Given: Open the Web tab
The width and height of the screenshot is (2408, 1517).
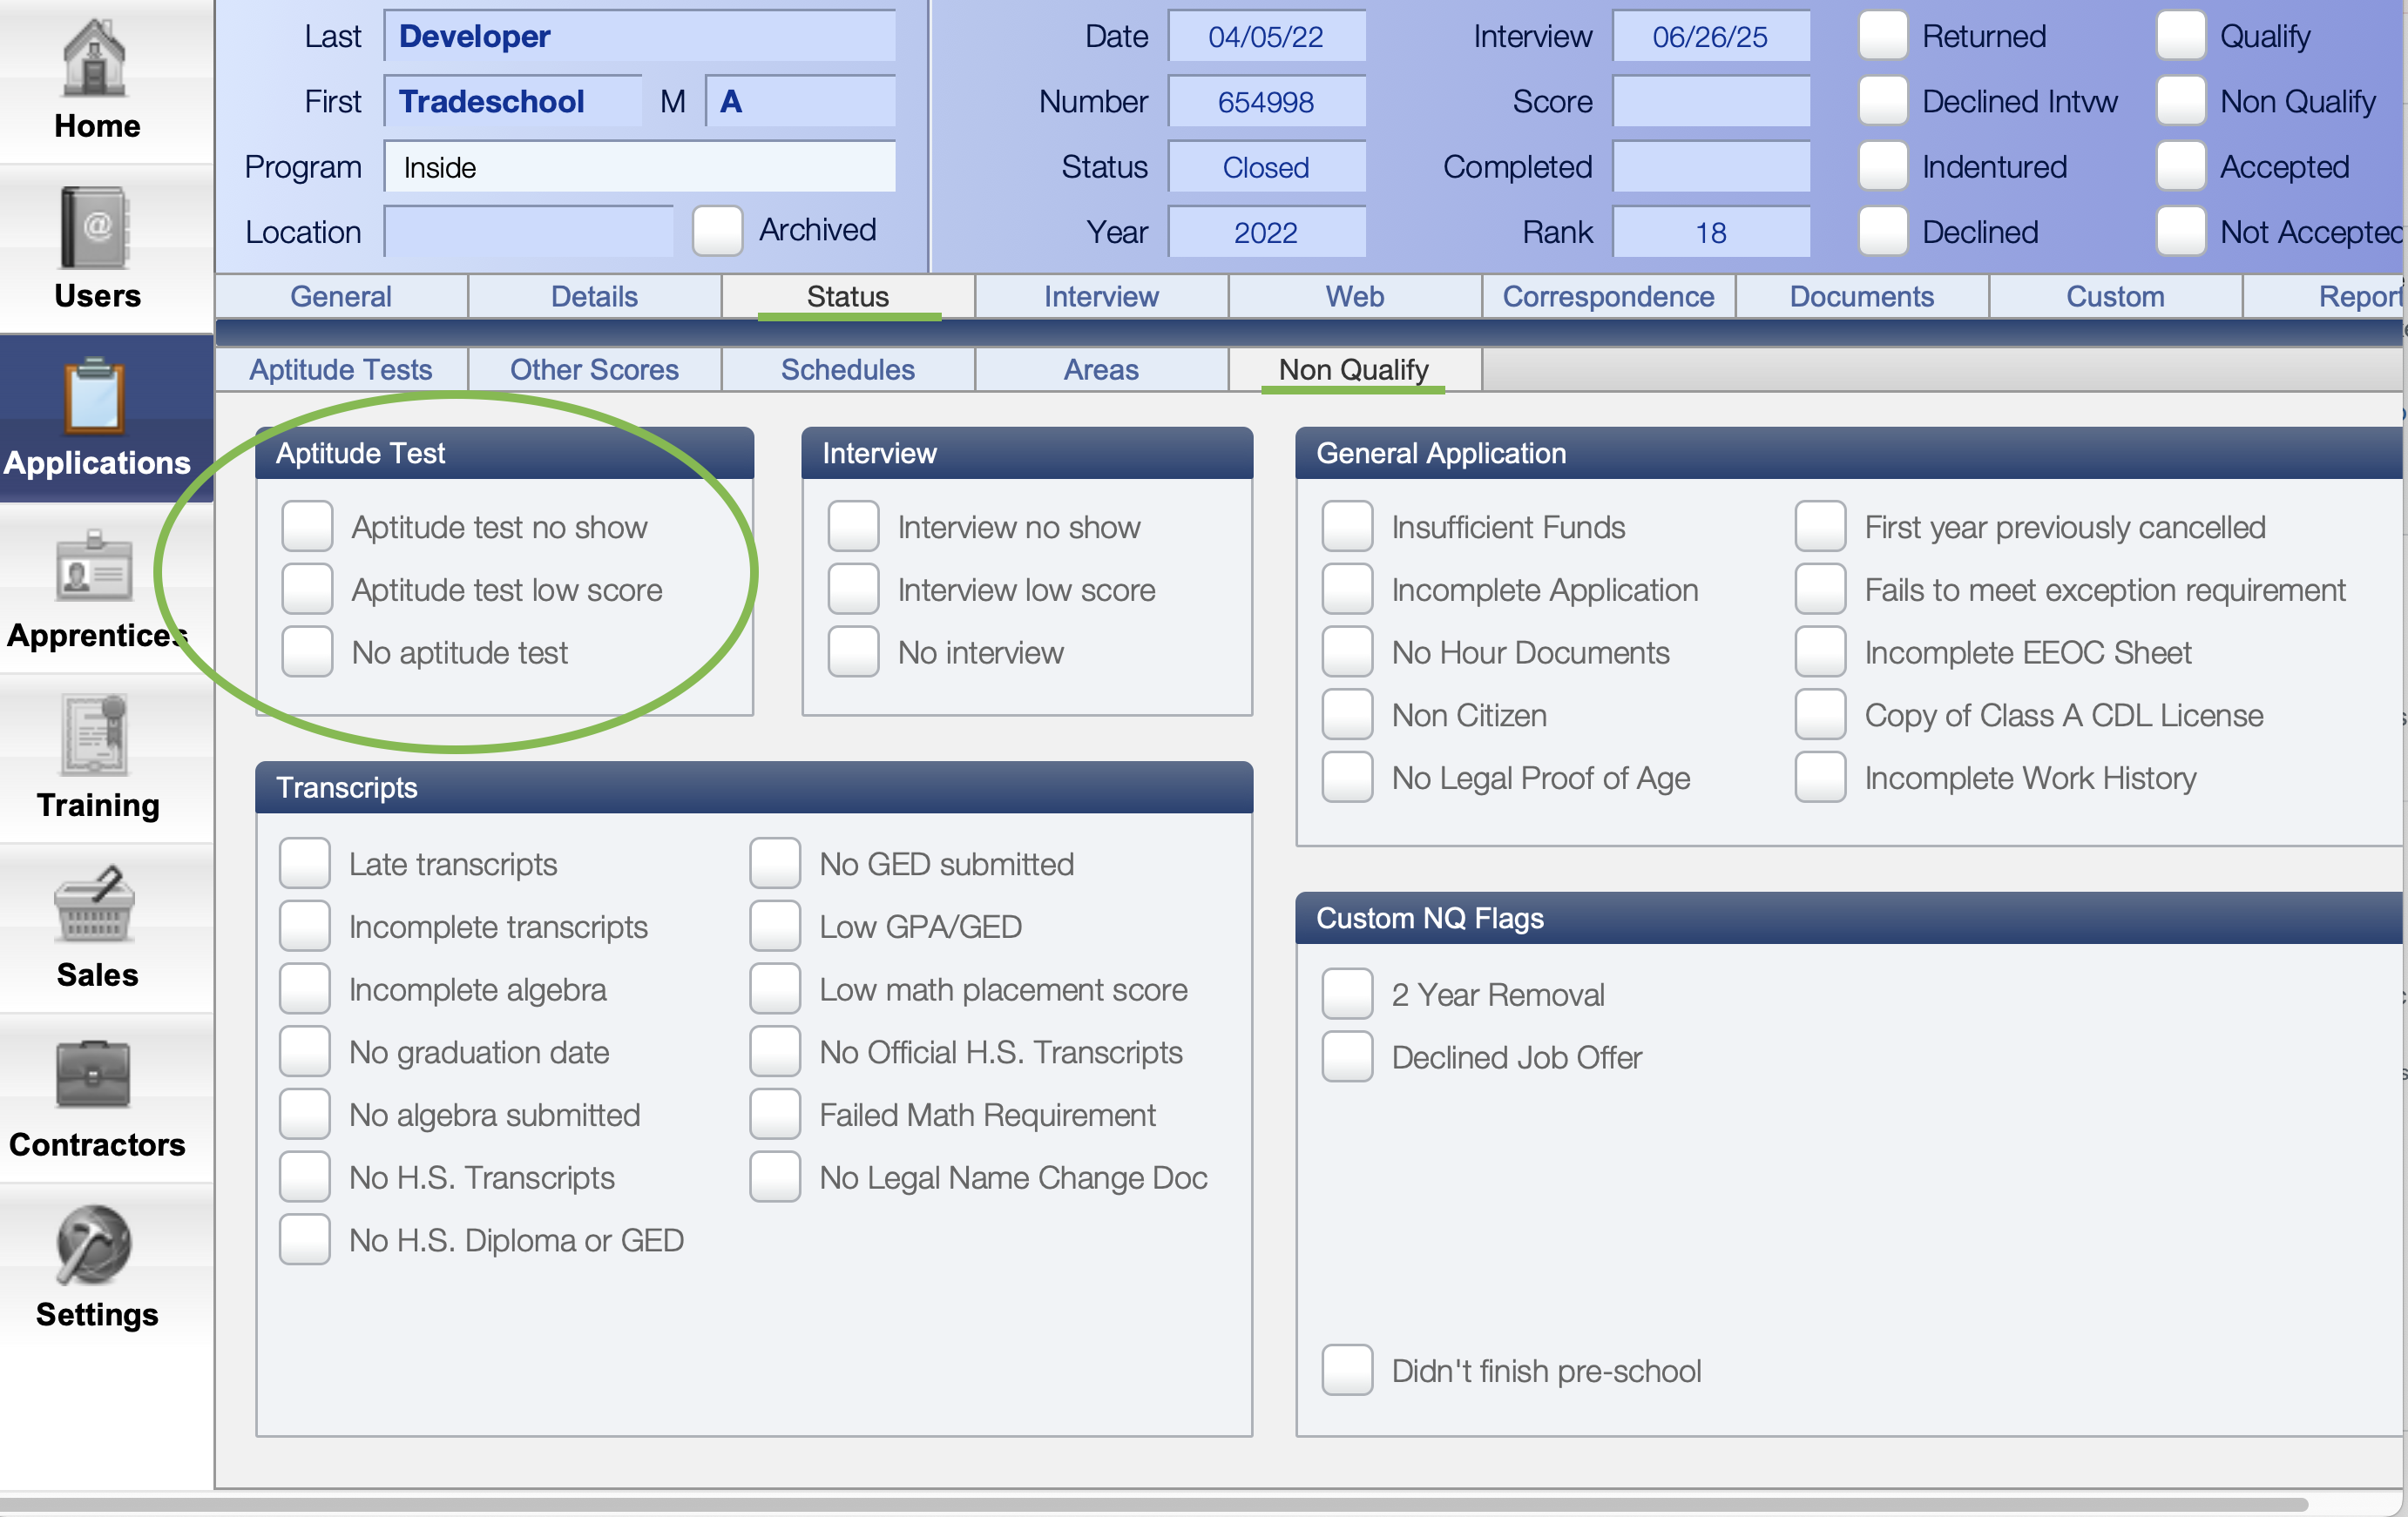Looking at the screenshot, I should (x=1355, y=297).
